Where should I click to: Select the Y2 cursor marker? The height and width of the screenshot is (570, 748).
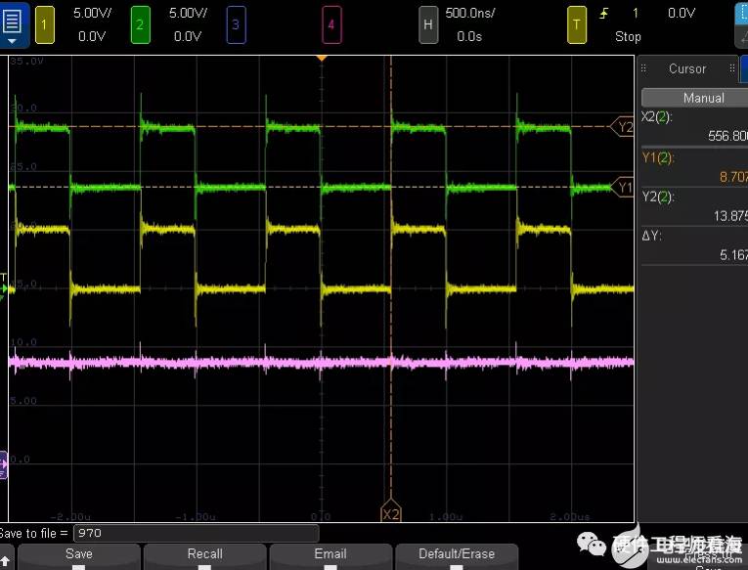tap(622, 127)
